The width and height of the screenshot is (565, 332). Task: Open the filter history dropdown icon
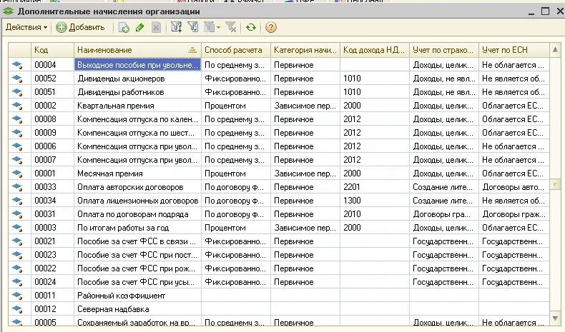(x=212, y=27)
